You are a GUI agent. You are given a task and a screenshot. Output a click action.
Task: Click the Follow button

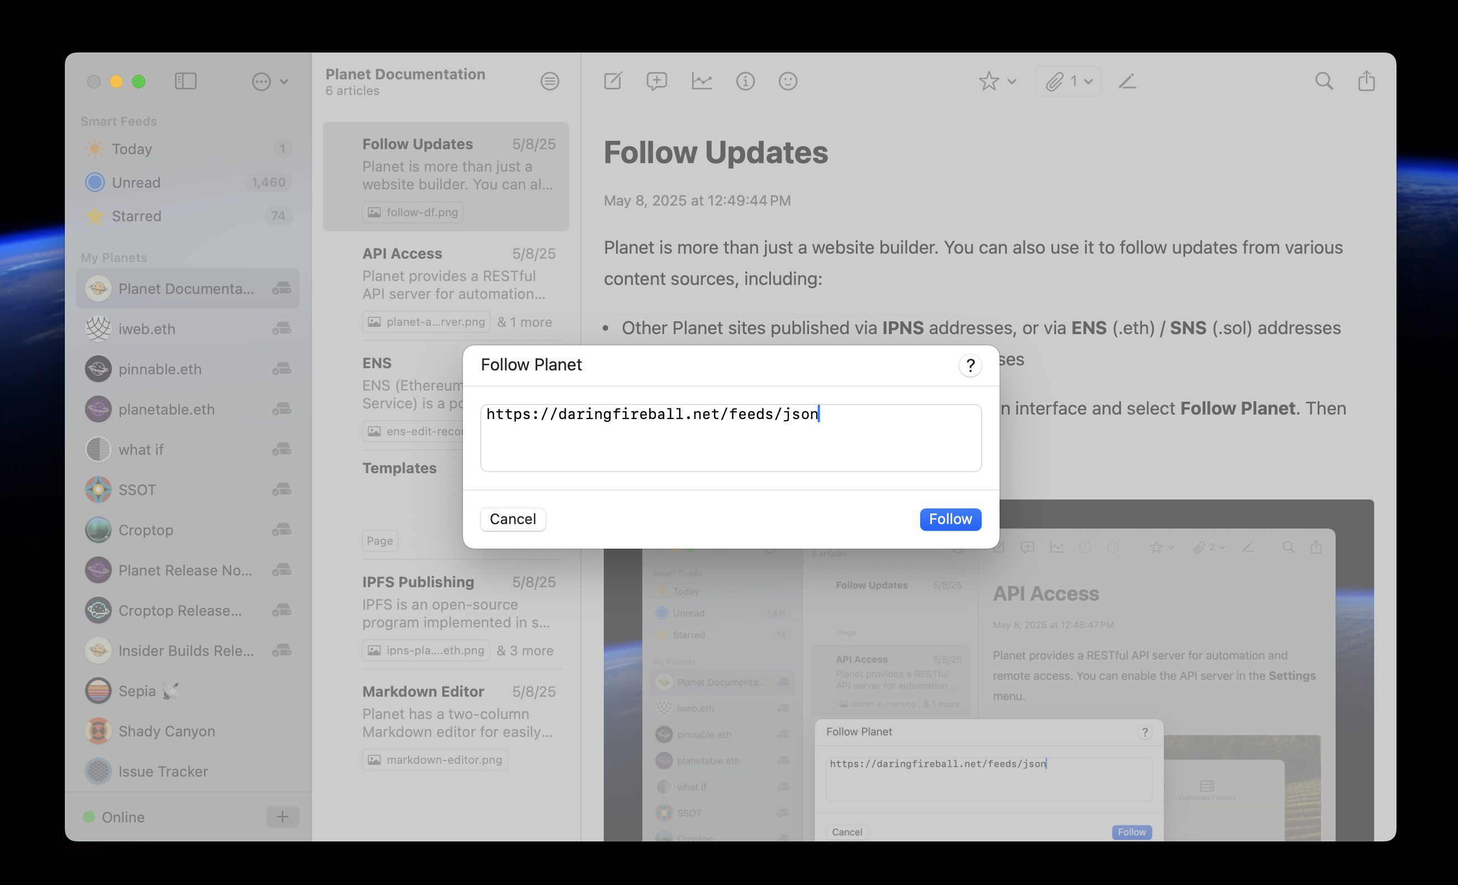coord(950,519)
